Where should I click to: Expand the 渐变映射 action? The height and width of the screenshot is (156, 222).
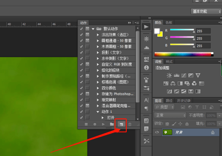point(98,100)
